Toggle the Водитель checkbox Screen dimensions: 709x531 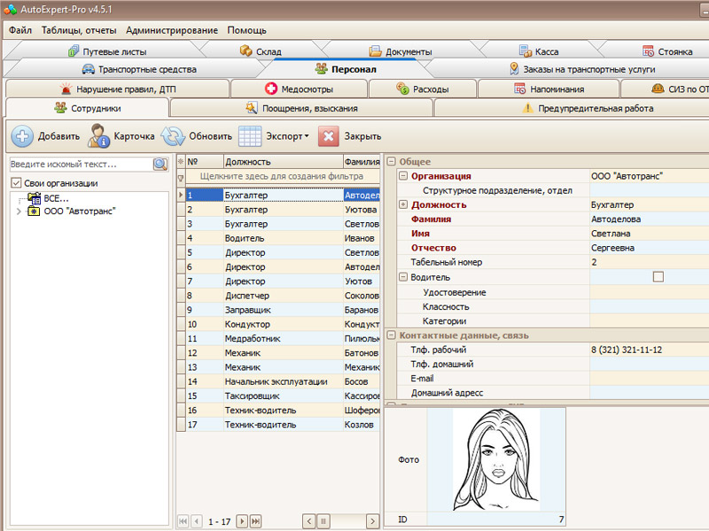pos(658,277)
